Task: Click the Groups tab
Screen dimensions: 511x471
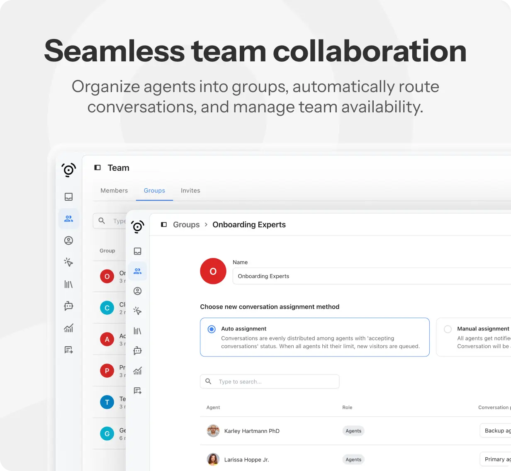Action: point(154,191)
